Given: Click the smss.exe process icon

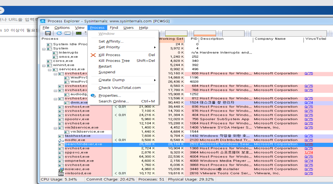Looking at the screenshot, I should pyautogui.click(x=55, y=57).
